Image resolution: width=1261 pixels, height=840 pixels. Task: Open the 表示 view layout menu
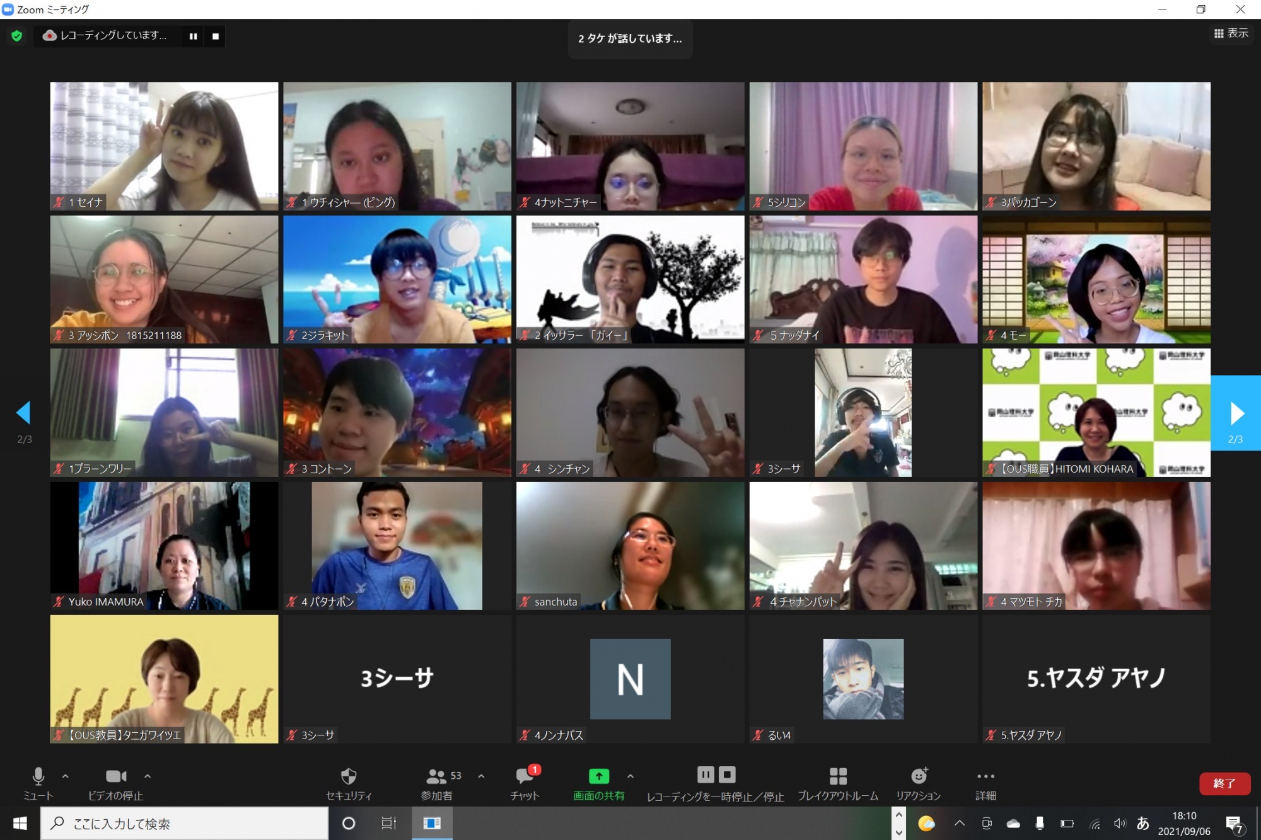click(1231, 33)
